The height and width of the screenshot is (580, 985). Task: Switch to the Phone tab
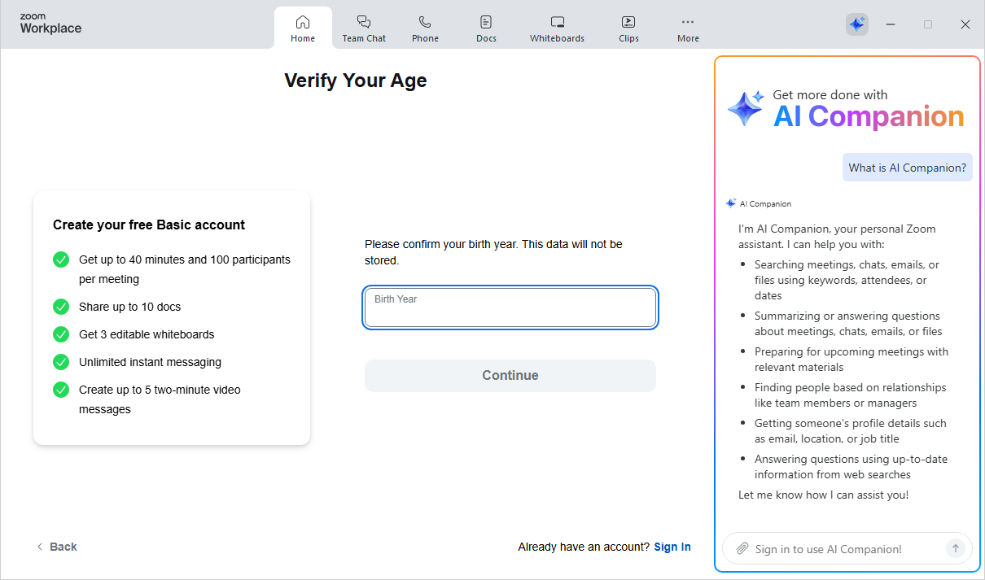[425, 28]
